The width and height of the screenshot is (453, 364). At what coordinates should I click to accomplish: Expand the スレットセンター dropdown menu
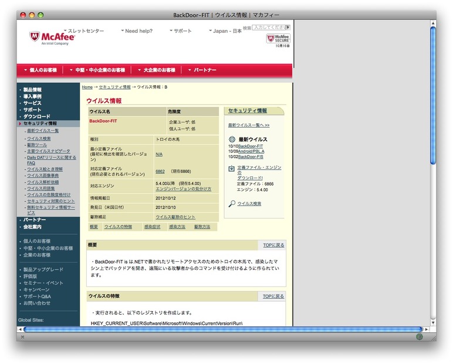(84, 31)
